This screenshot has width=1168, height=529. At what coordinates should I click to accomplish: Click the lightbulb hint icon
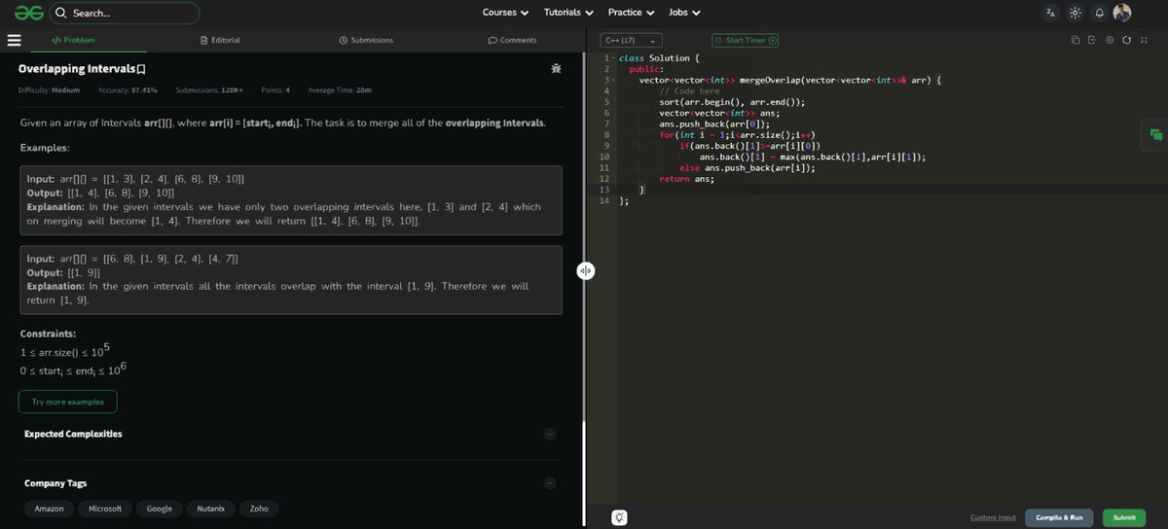618,517
